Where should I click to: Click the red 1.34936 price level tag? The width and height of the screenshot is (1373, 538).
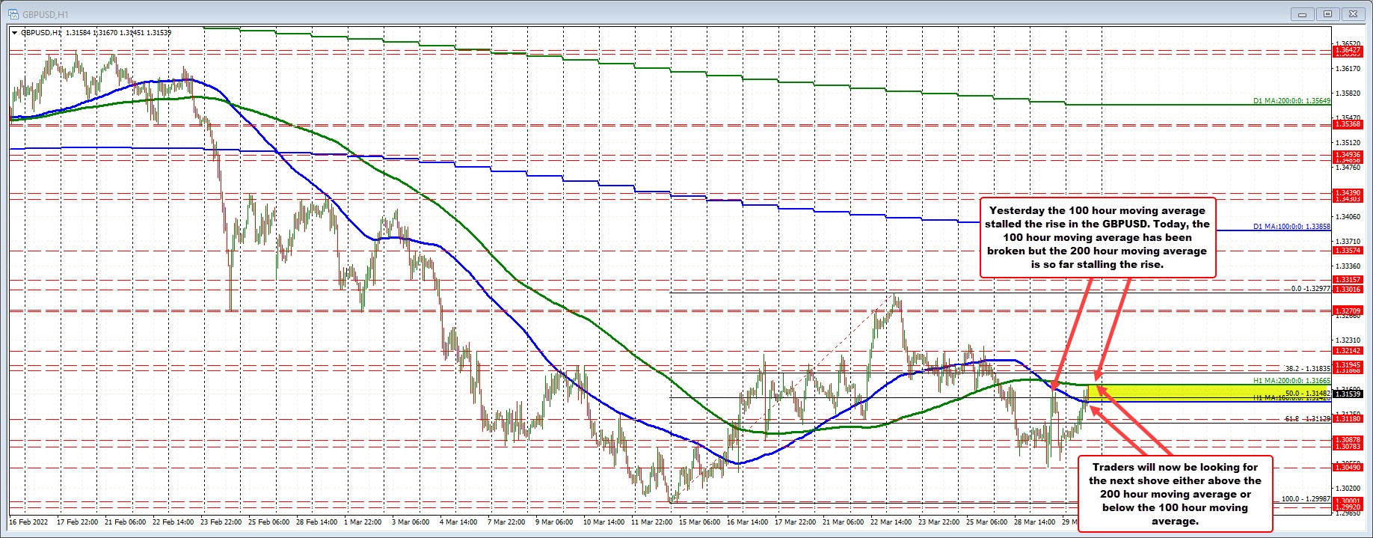1348,155
